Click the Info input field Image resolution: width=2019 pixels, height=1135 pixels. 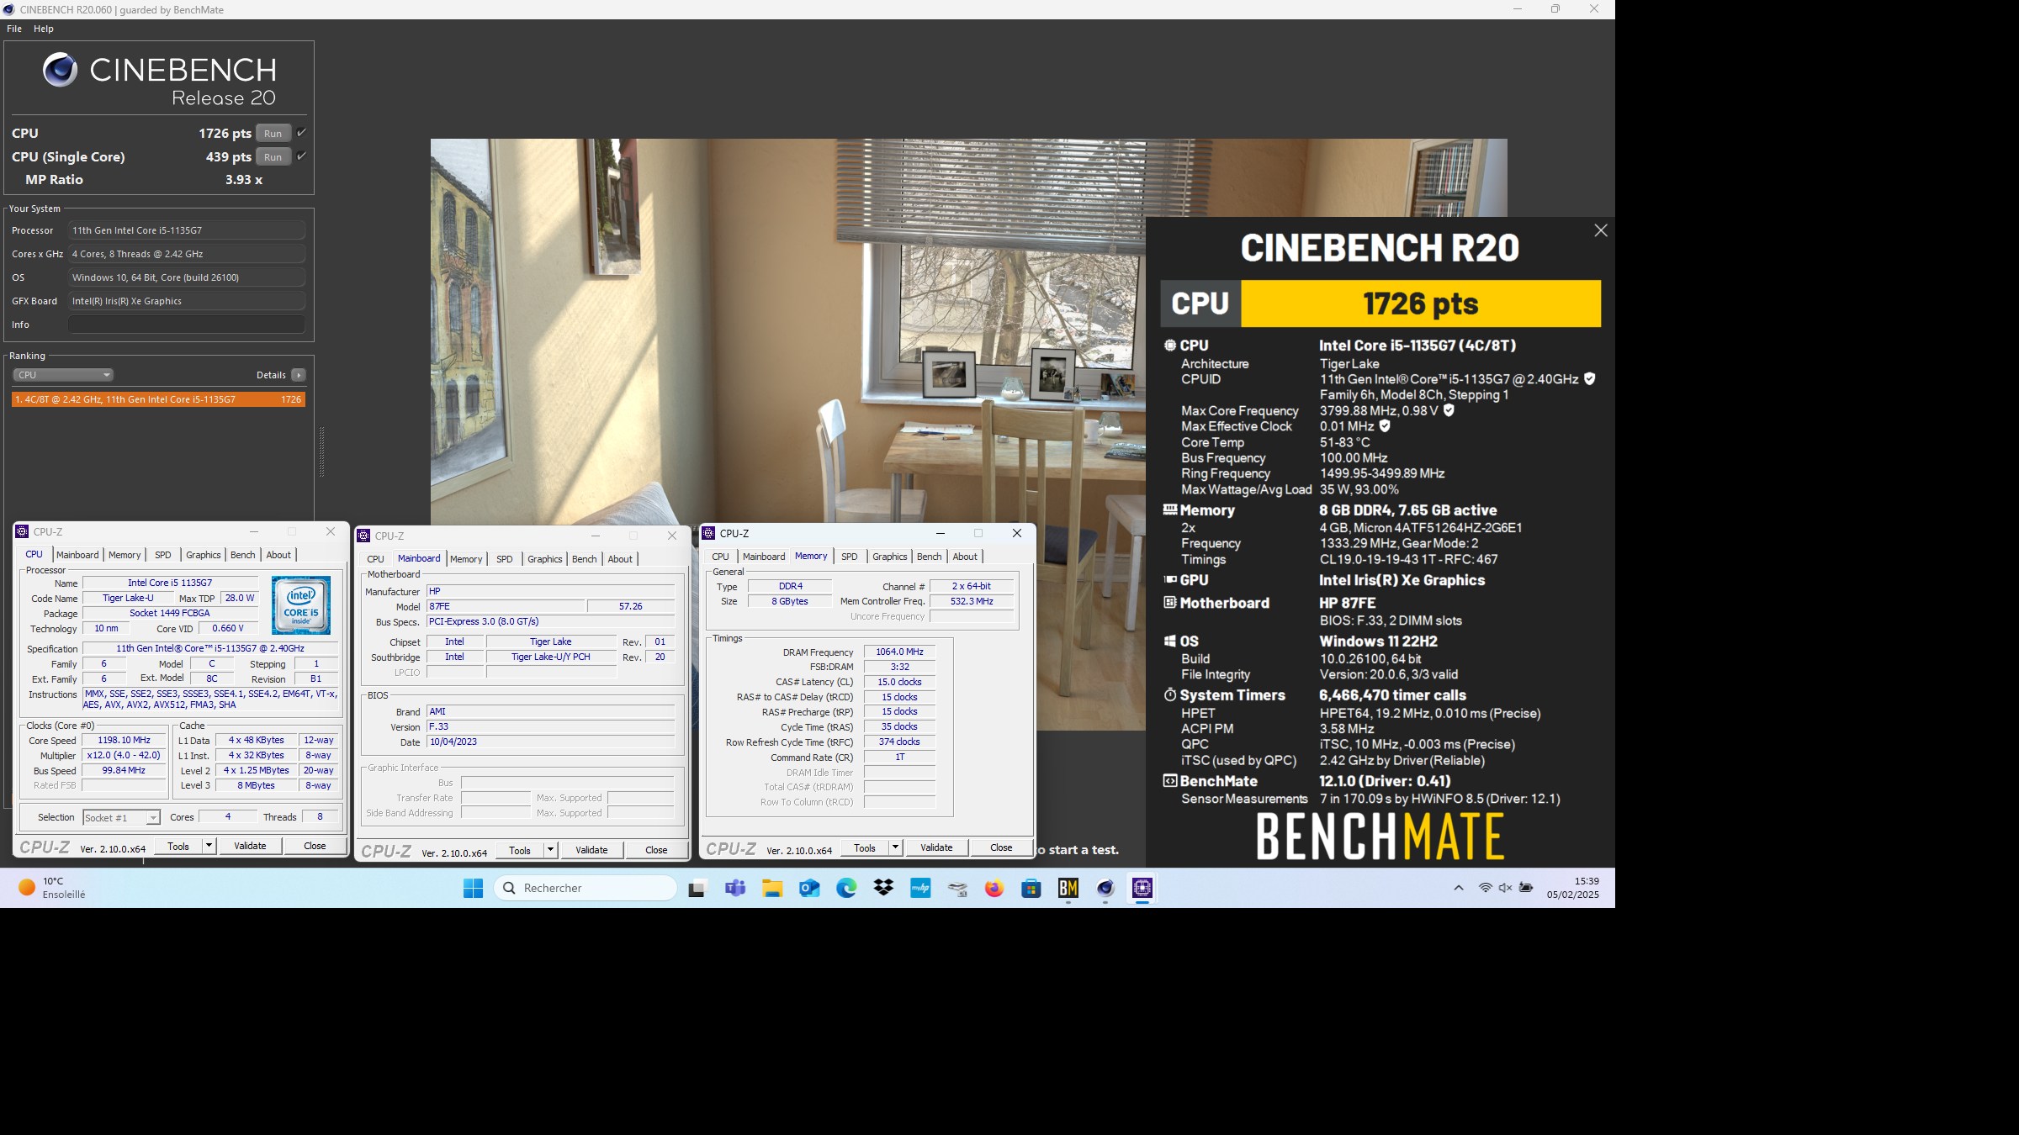(x=187, y=325)
